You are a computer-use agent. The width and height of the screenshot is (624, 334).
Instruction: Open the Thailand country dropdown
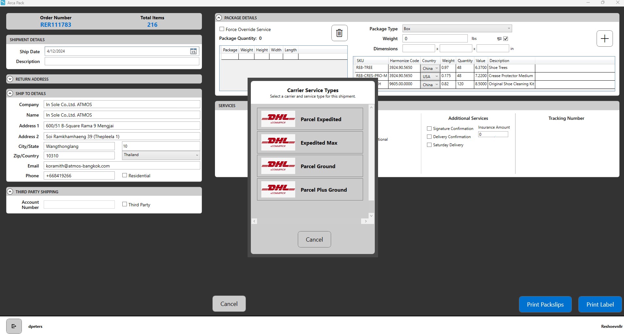[161, 155]
